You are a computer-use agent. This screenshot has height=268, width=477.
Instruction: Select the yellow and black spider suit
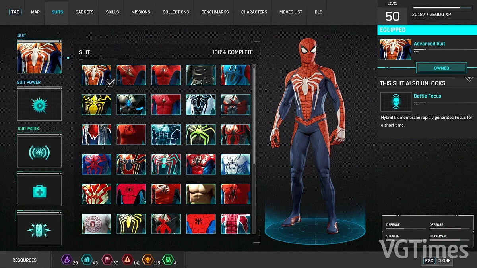click(x=97, y=105)
